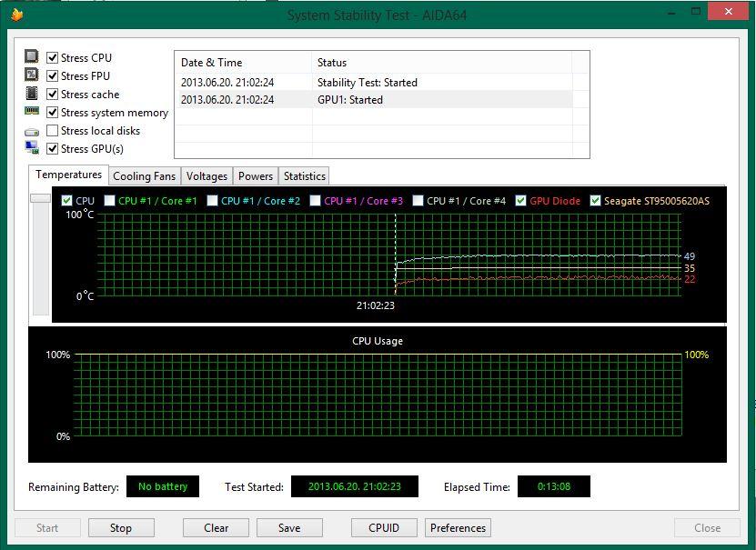Open the CPUID panel
The image size is (756, 550).
(x=384, y=528)
